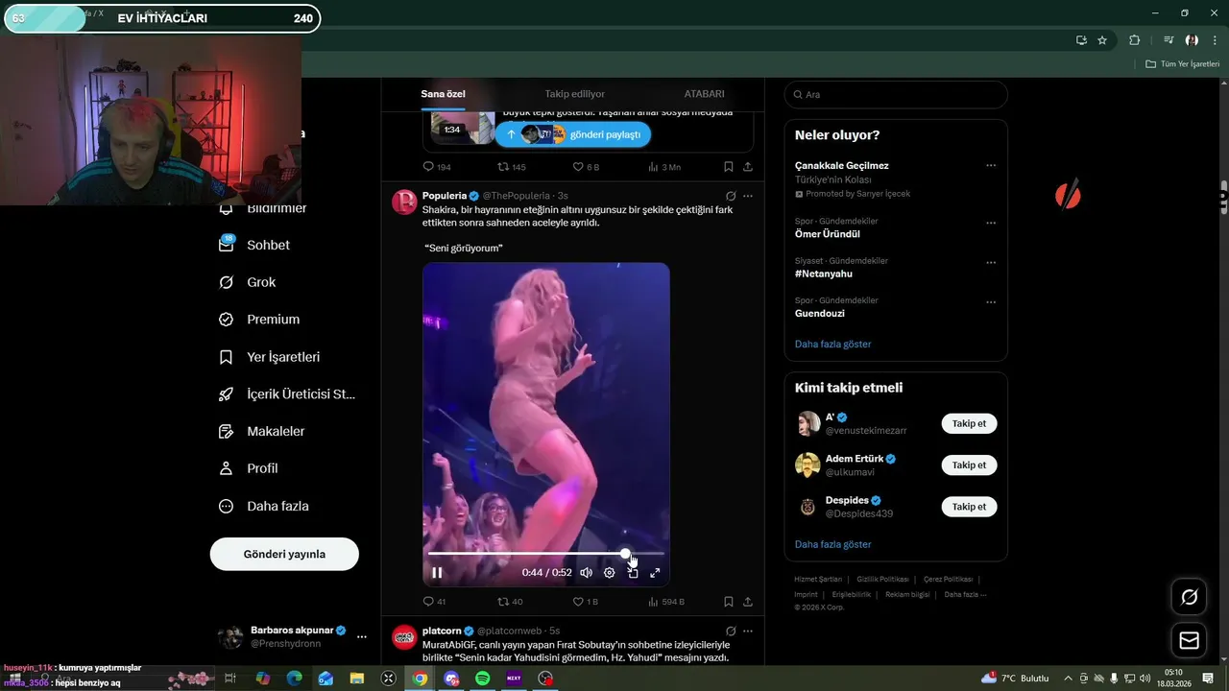Pause the Shakira video

tap(437, 573)
